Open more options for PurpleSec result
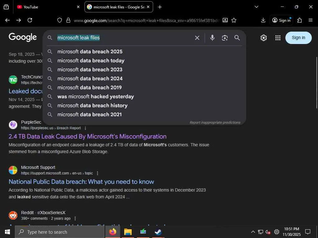The width and height of the screenshot is (318, 238). point(85,128)
